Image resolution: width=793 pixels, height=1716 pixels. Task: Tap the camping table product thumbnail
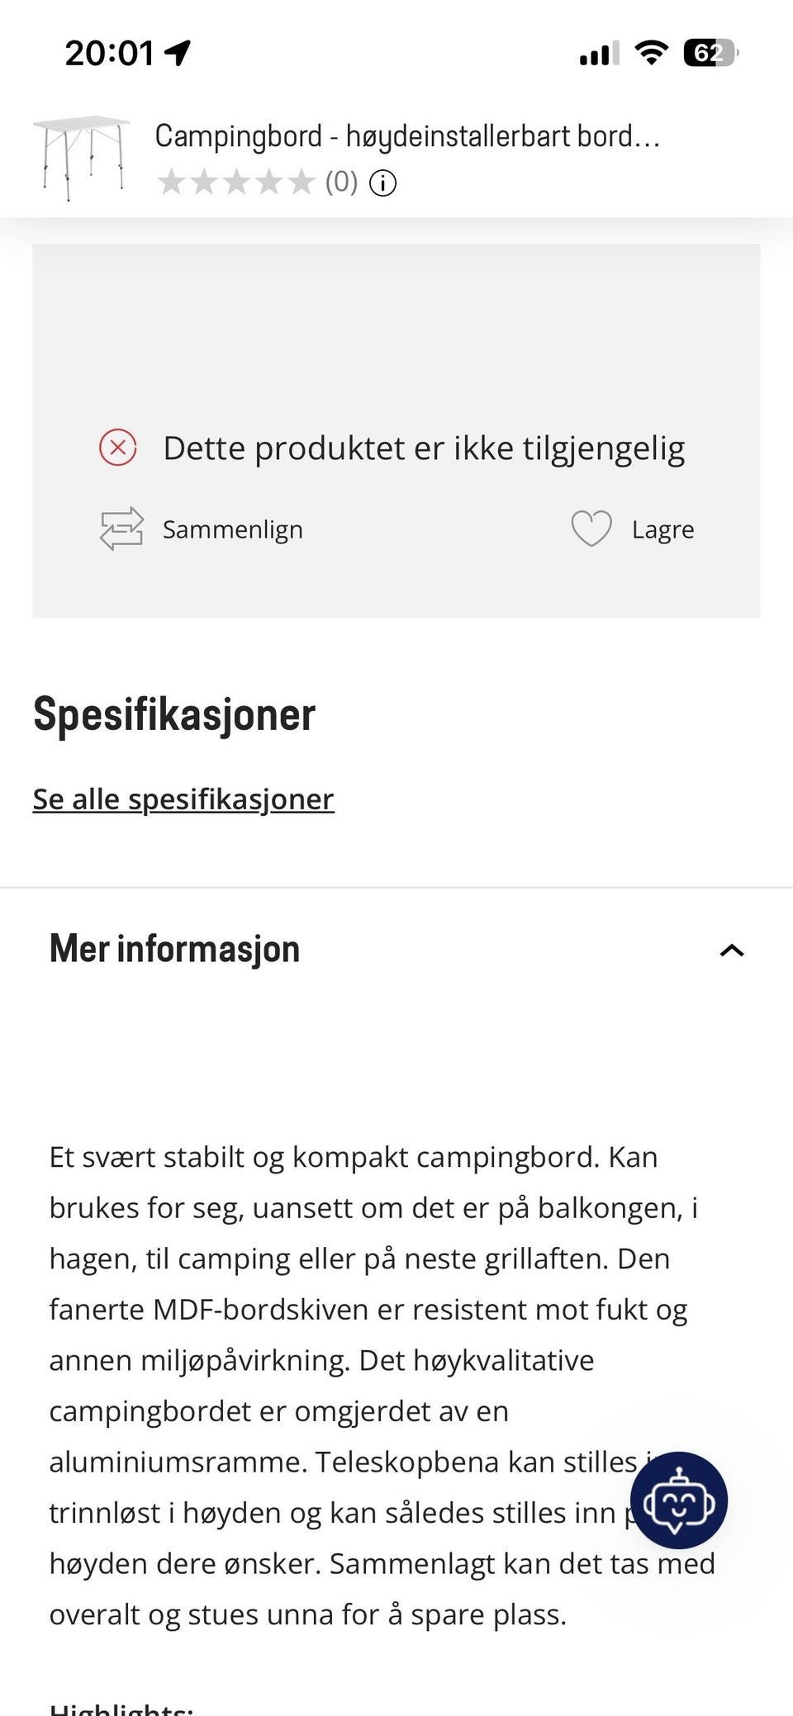coord(81,158)
